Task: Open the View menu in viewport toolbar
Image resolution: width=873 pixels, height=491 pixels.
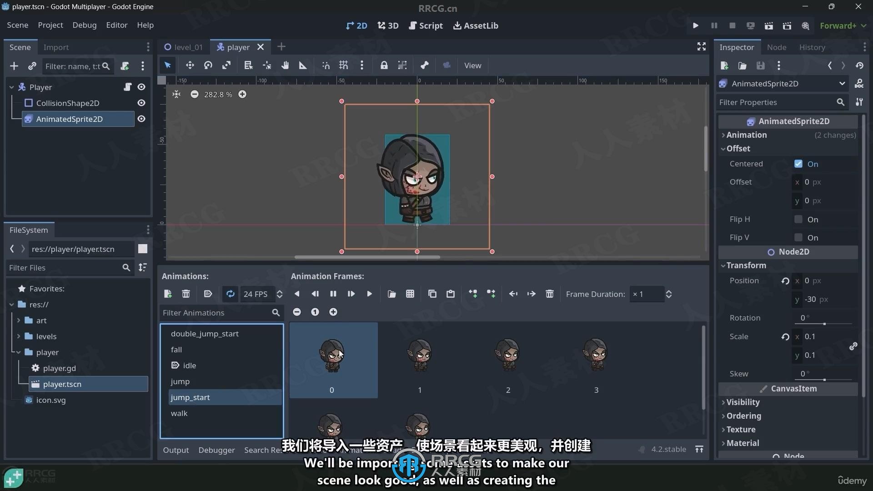Action: click(x=472, y=65)
